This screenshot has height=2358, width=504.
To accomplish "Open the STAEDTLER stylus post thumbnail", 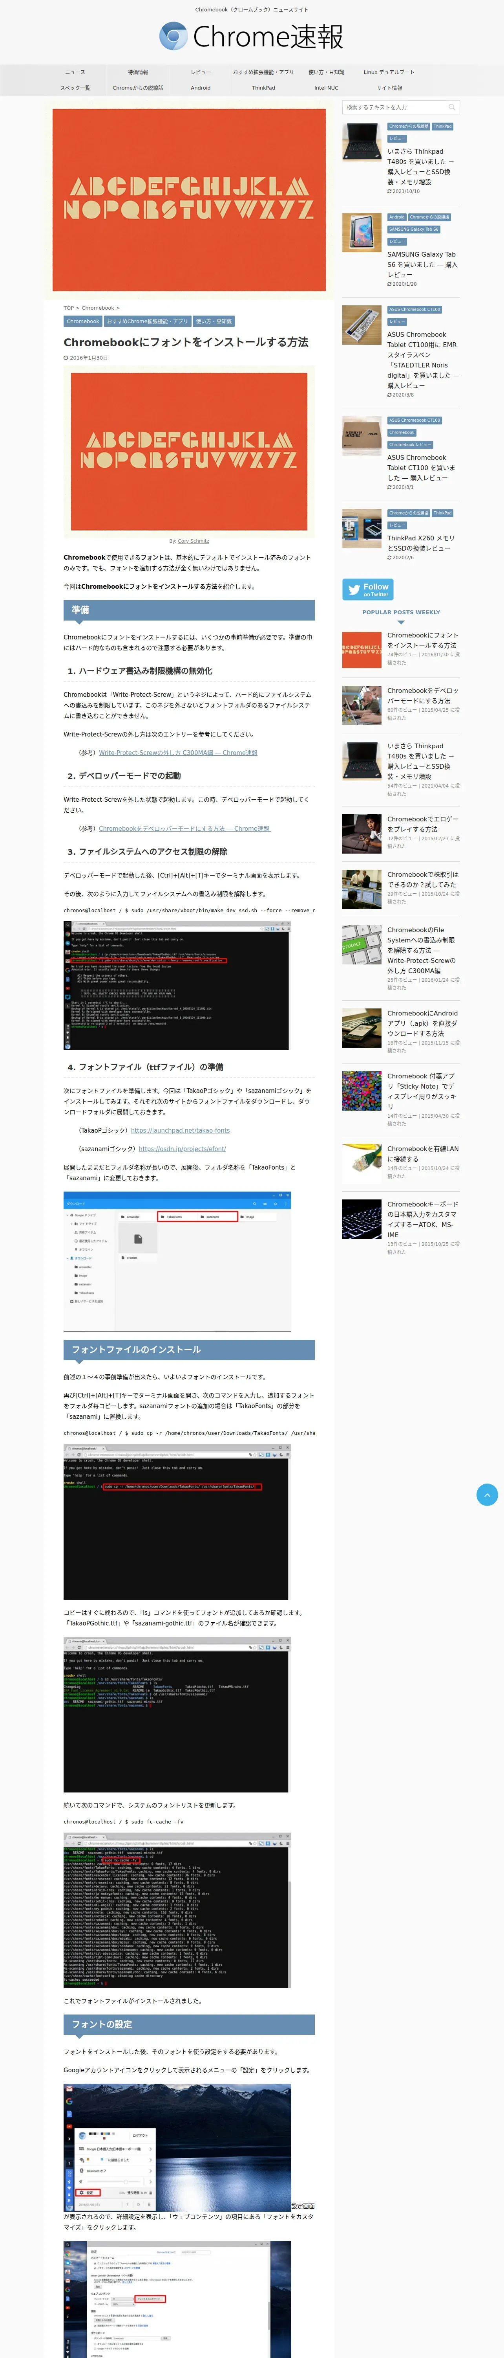I will click(361, 325).
